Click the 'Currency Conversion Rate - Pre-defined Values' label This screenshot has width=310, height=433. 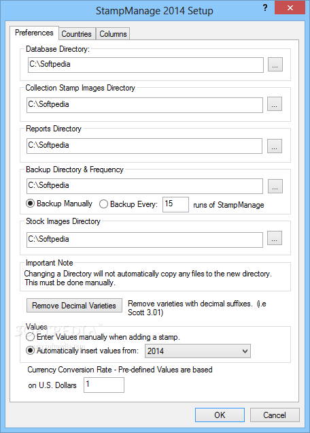click(x=120, y=370)
